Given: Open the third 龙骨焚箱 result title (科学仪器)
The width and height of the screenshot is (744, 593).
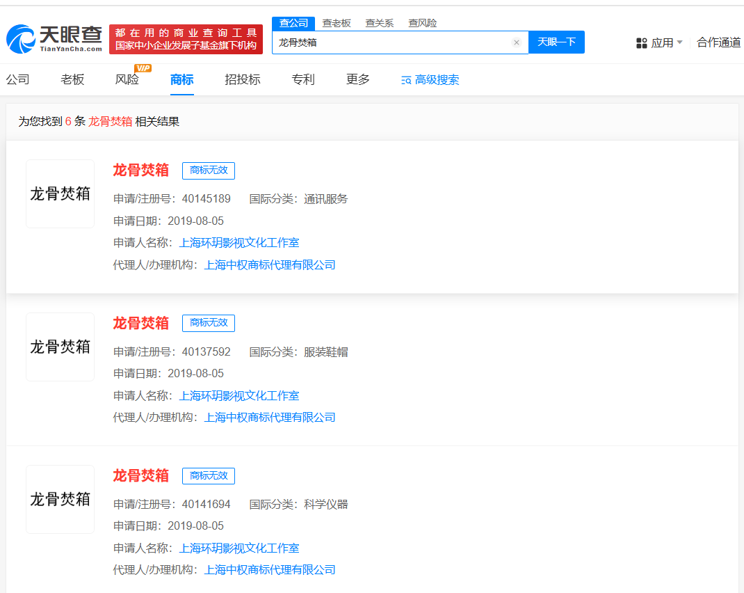Looking at the screenshot, I should point(141,475).
